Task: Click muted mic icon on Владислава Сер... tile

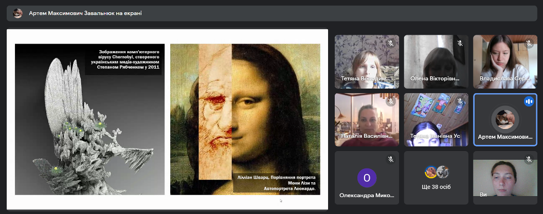Action: (x=529, y=44)
